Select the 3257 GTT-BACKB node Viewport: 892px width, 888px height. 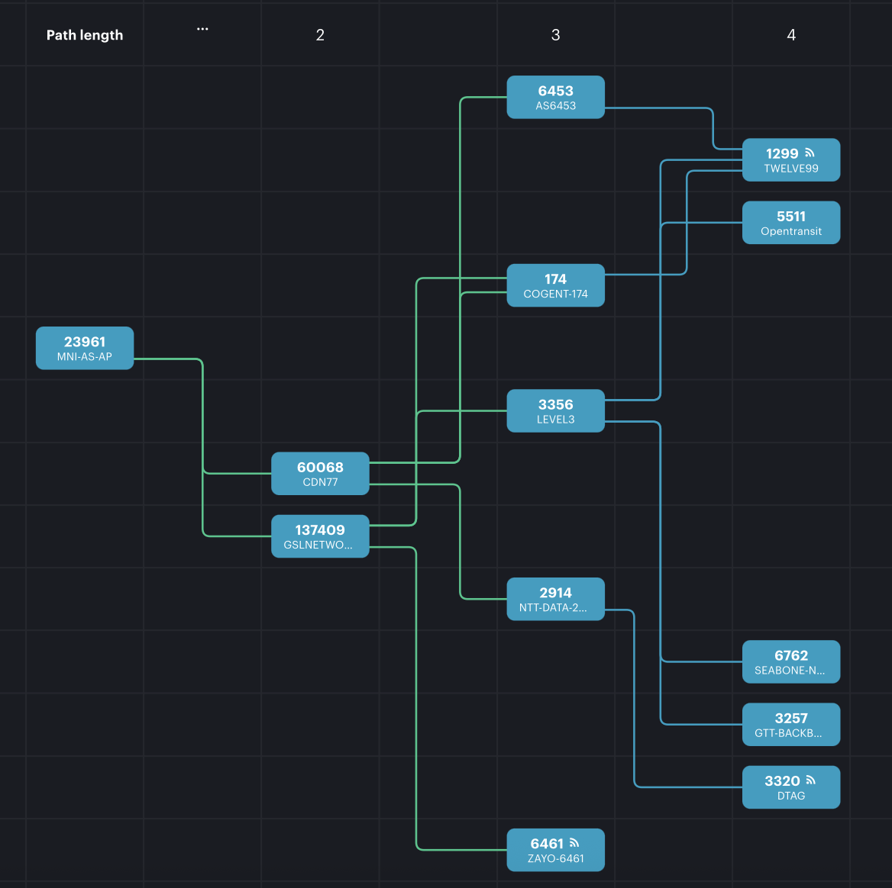791,725
